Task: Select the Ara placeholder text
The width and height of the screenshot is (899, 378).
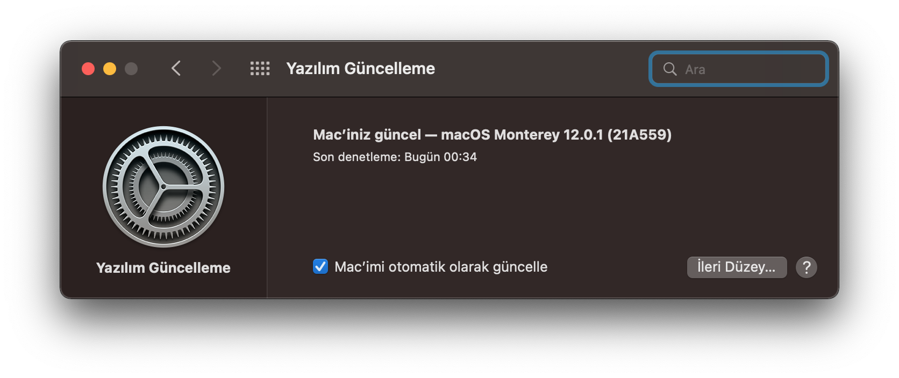Action: (x=696, y=69)
